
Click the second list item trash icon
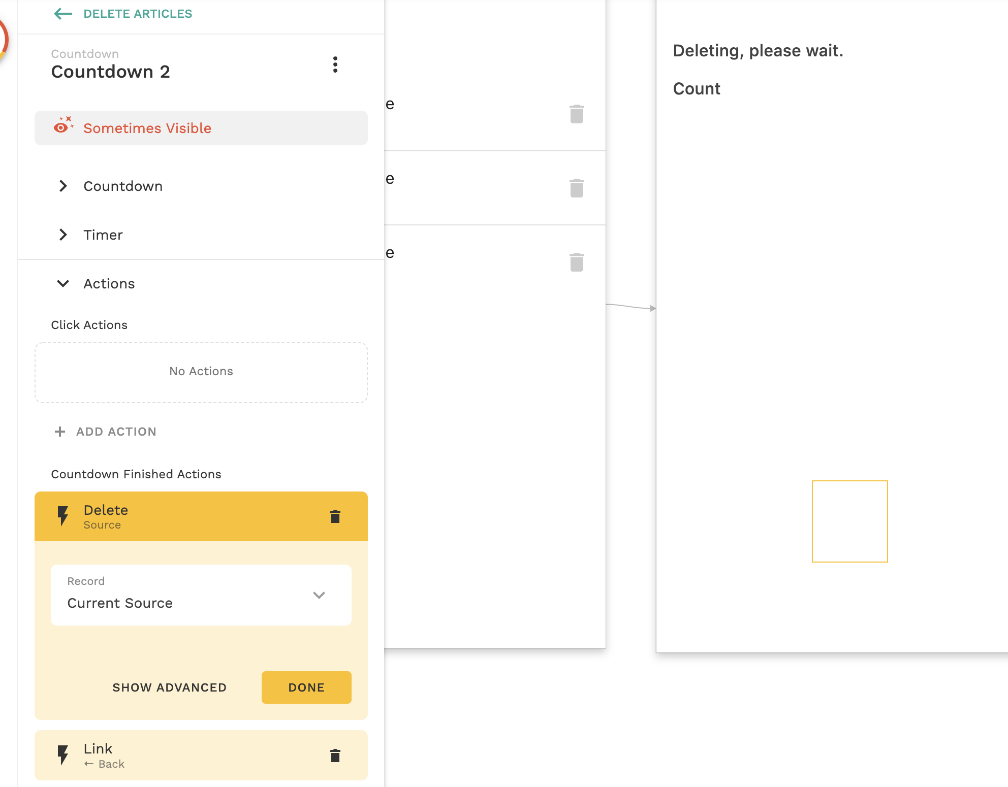(x=576, y=188)
